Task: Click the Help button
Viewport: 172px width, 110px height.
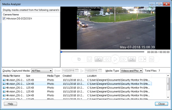Action: pyautogui.click(x=10, y=104)
